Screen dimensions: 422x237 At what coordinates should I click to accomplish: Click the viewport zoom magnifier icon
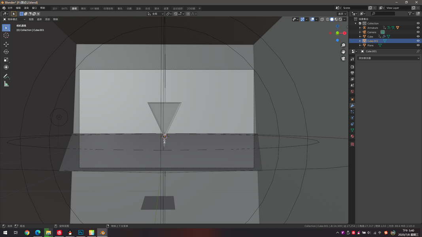[x=343, y=45]
